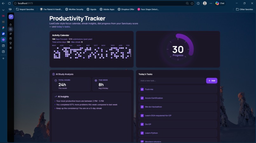Uncheck the Learn Python task checkbox
Image resolution: width=256 pixels, height=143 pixels.
tap(142, 133)
